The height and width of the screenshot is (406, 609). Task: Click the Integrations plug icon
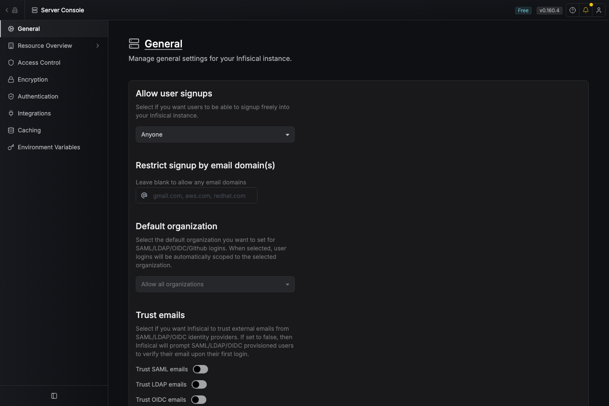(11, 113)
